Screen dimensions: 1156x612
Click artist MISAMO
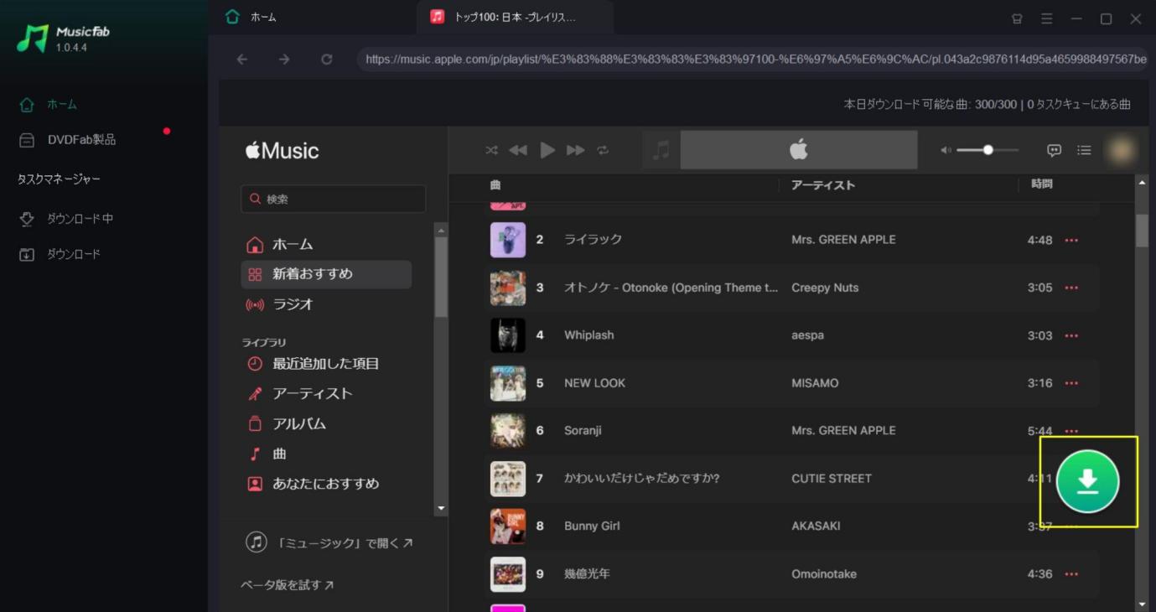tap(815, 383)
